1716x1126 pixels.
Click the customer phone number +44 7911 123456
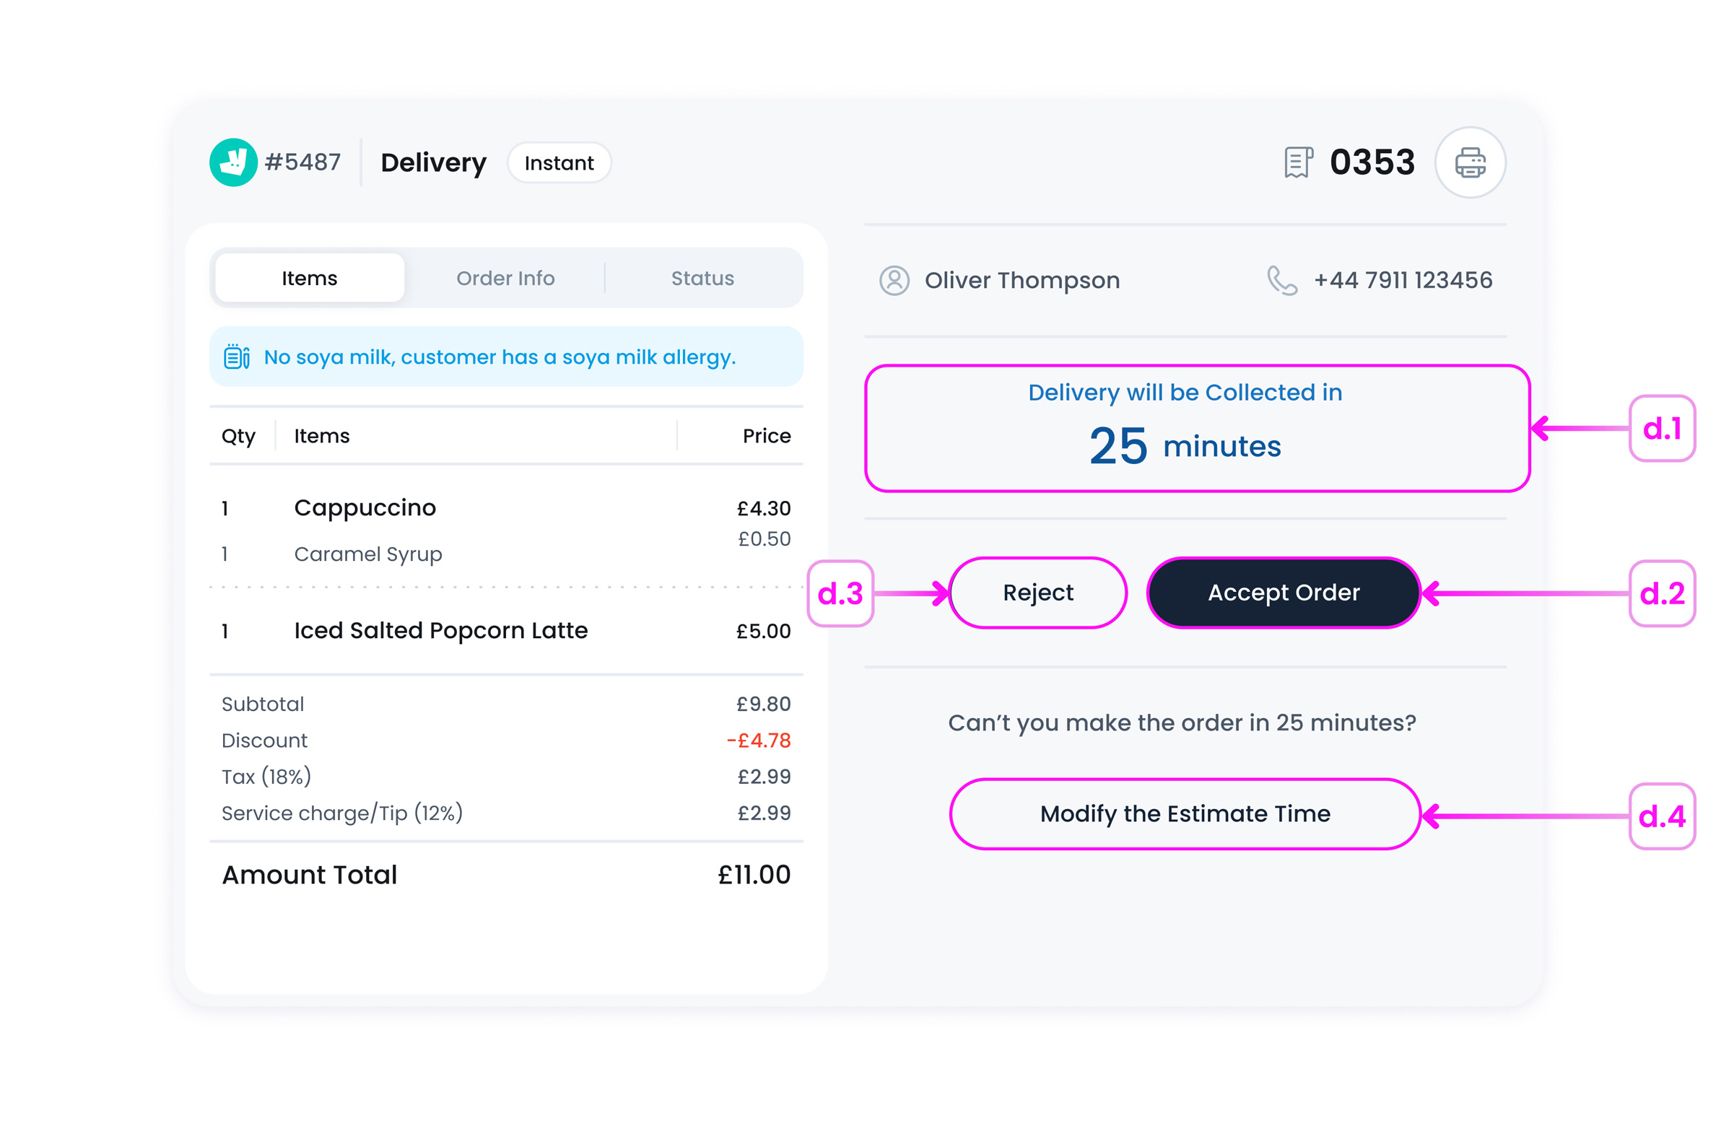tap(1402, 280)
